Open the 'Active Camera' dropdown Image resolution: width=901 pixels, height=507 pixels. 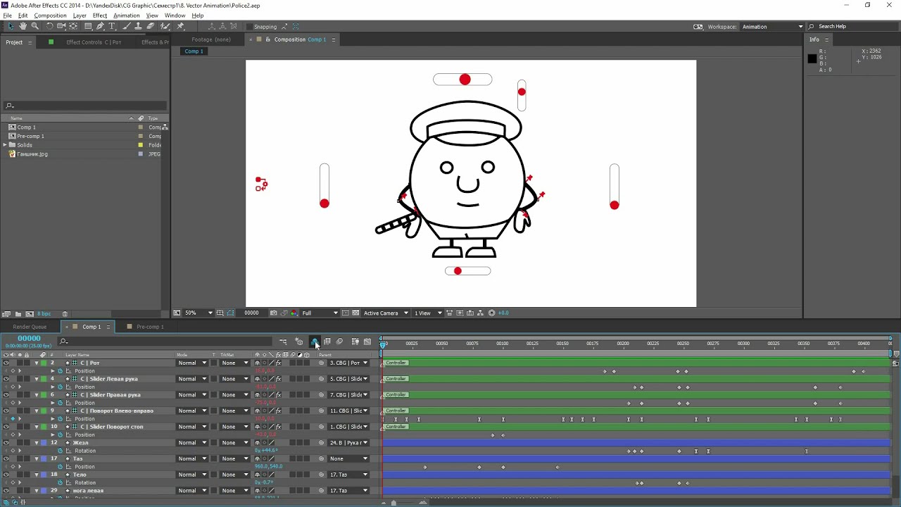click(x=385, y=313)
